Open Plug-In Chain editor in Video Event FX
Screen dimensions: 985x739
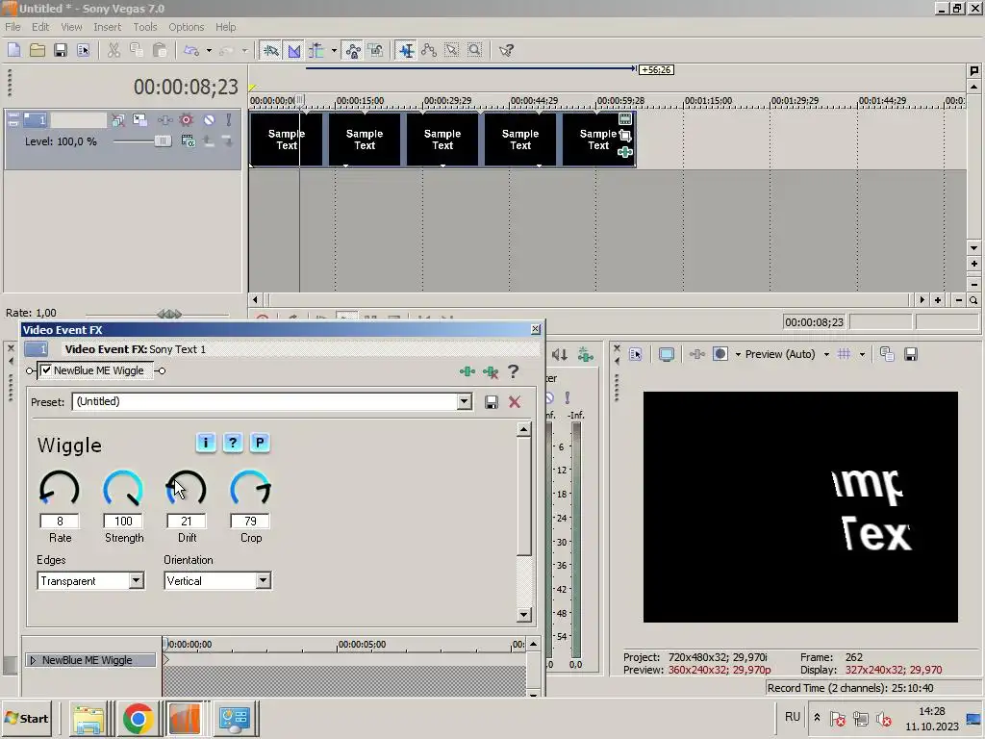467,371
